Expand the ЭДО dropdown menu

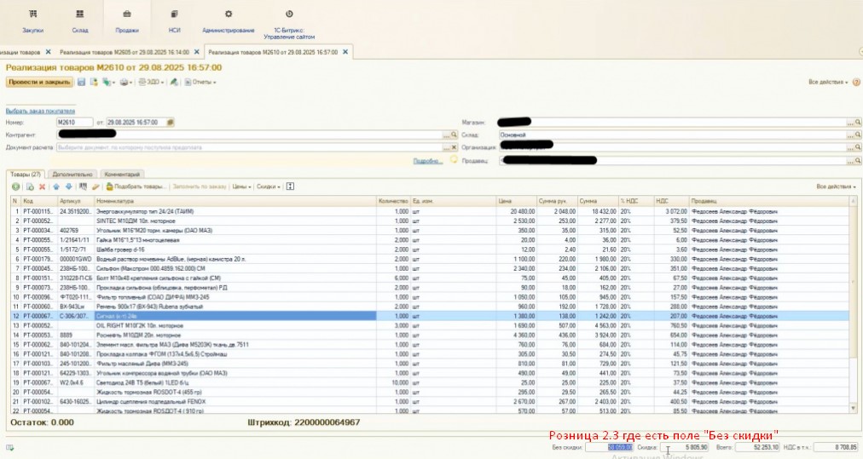(151, 82)
